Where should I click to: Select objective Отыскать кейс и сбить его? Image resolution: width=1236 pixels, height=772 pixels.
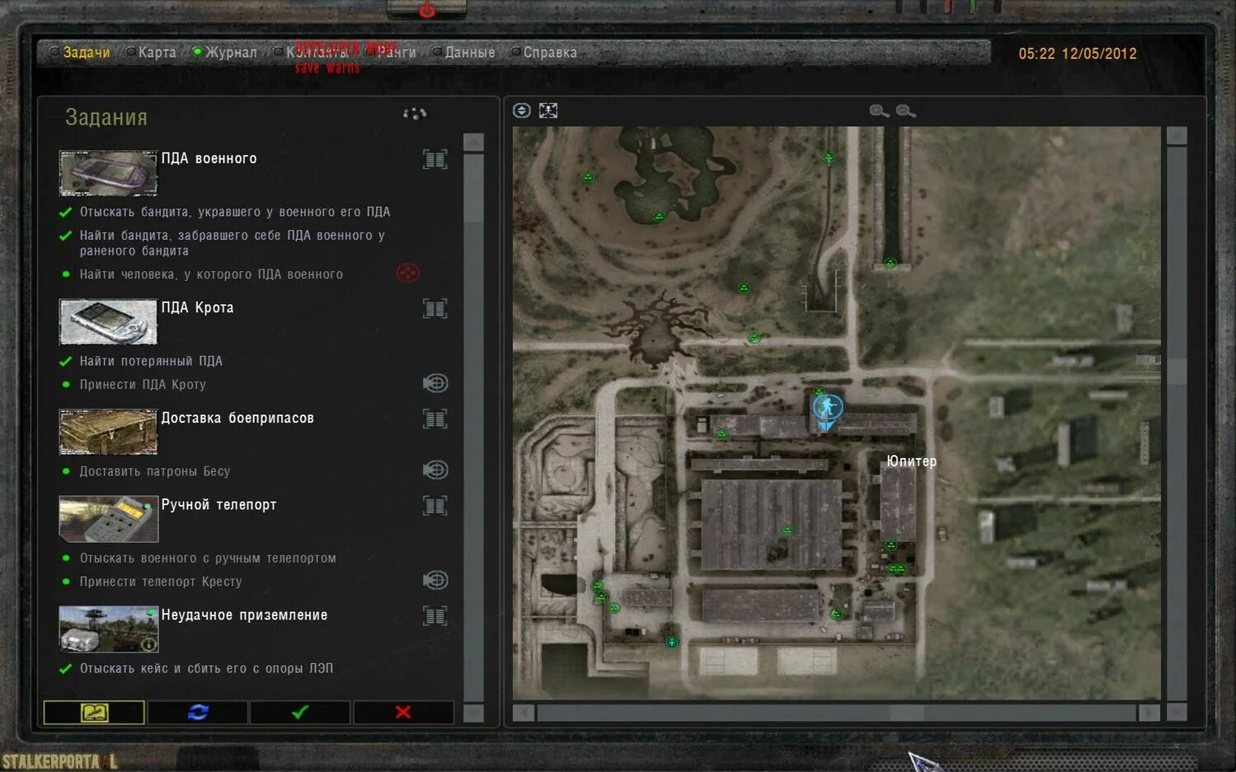click(x=206, y=668)
